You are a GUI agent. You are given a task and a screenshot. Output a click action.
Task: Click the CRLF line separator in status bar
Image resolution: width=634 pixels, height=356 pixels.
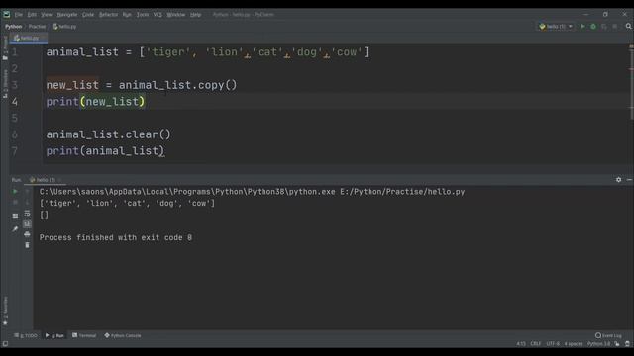coord(535,344)
